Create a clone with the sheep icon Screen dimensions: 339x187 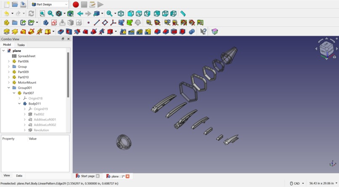[x=138, y=22]
